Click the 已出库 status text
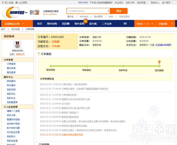The image size is (177, 145). 55,41
